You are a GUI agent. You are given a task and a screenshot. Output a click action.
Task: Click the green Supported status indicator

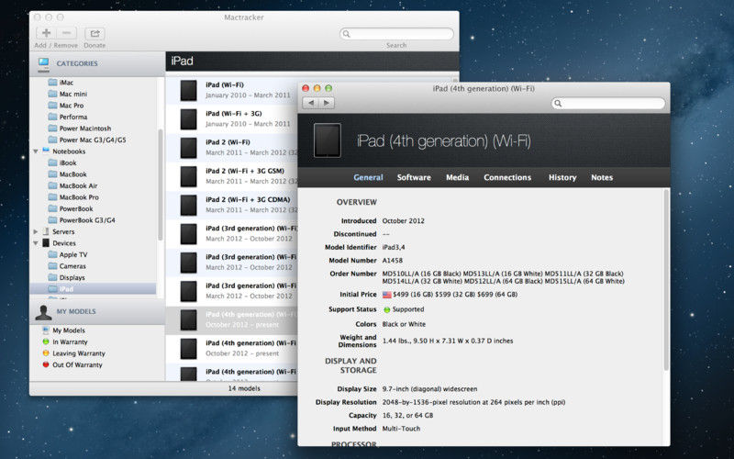[x=386, y=309]
